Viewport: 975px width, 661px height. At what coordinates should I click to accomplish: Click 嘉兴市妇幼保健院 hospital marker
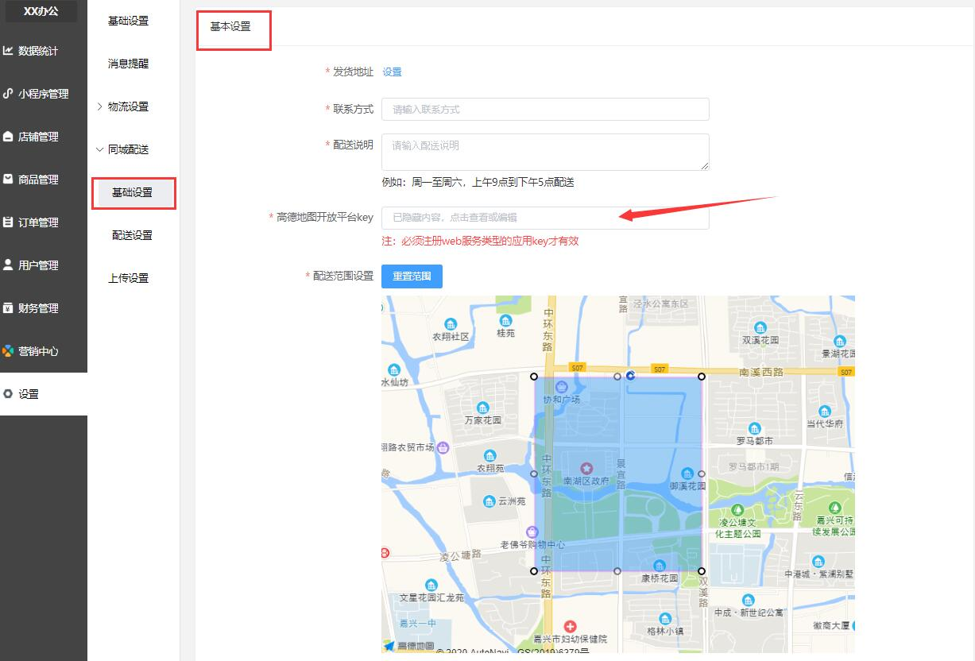[x=570, y=627]
